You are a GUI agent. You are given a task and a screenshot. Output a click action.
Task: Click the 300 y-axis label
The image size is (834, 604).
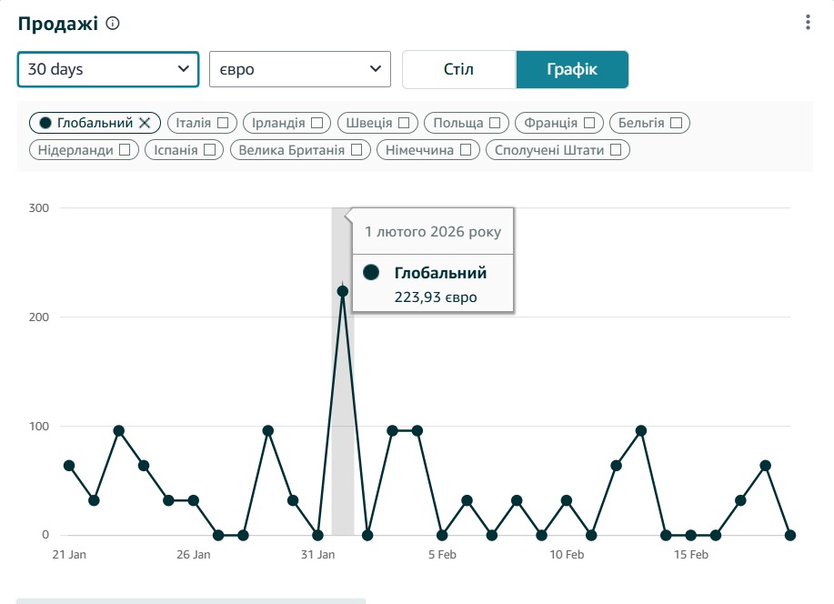[39, 208]
